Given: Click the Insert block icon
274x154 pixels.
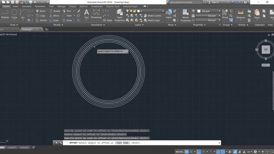Looking at the screenshot, I should click(x=169, y=14).
